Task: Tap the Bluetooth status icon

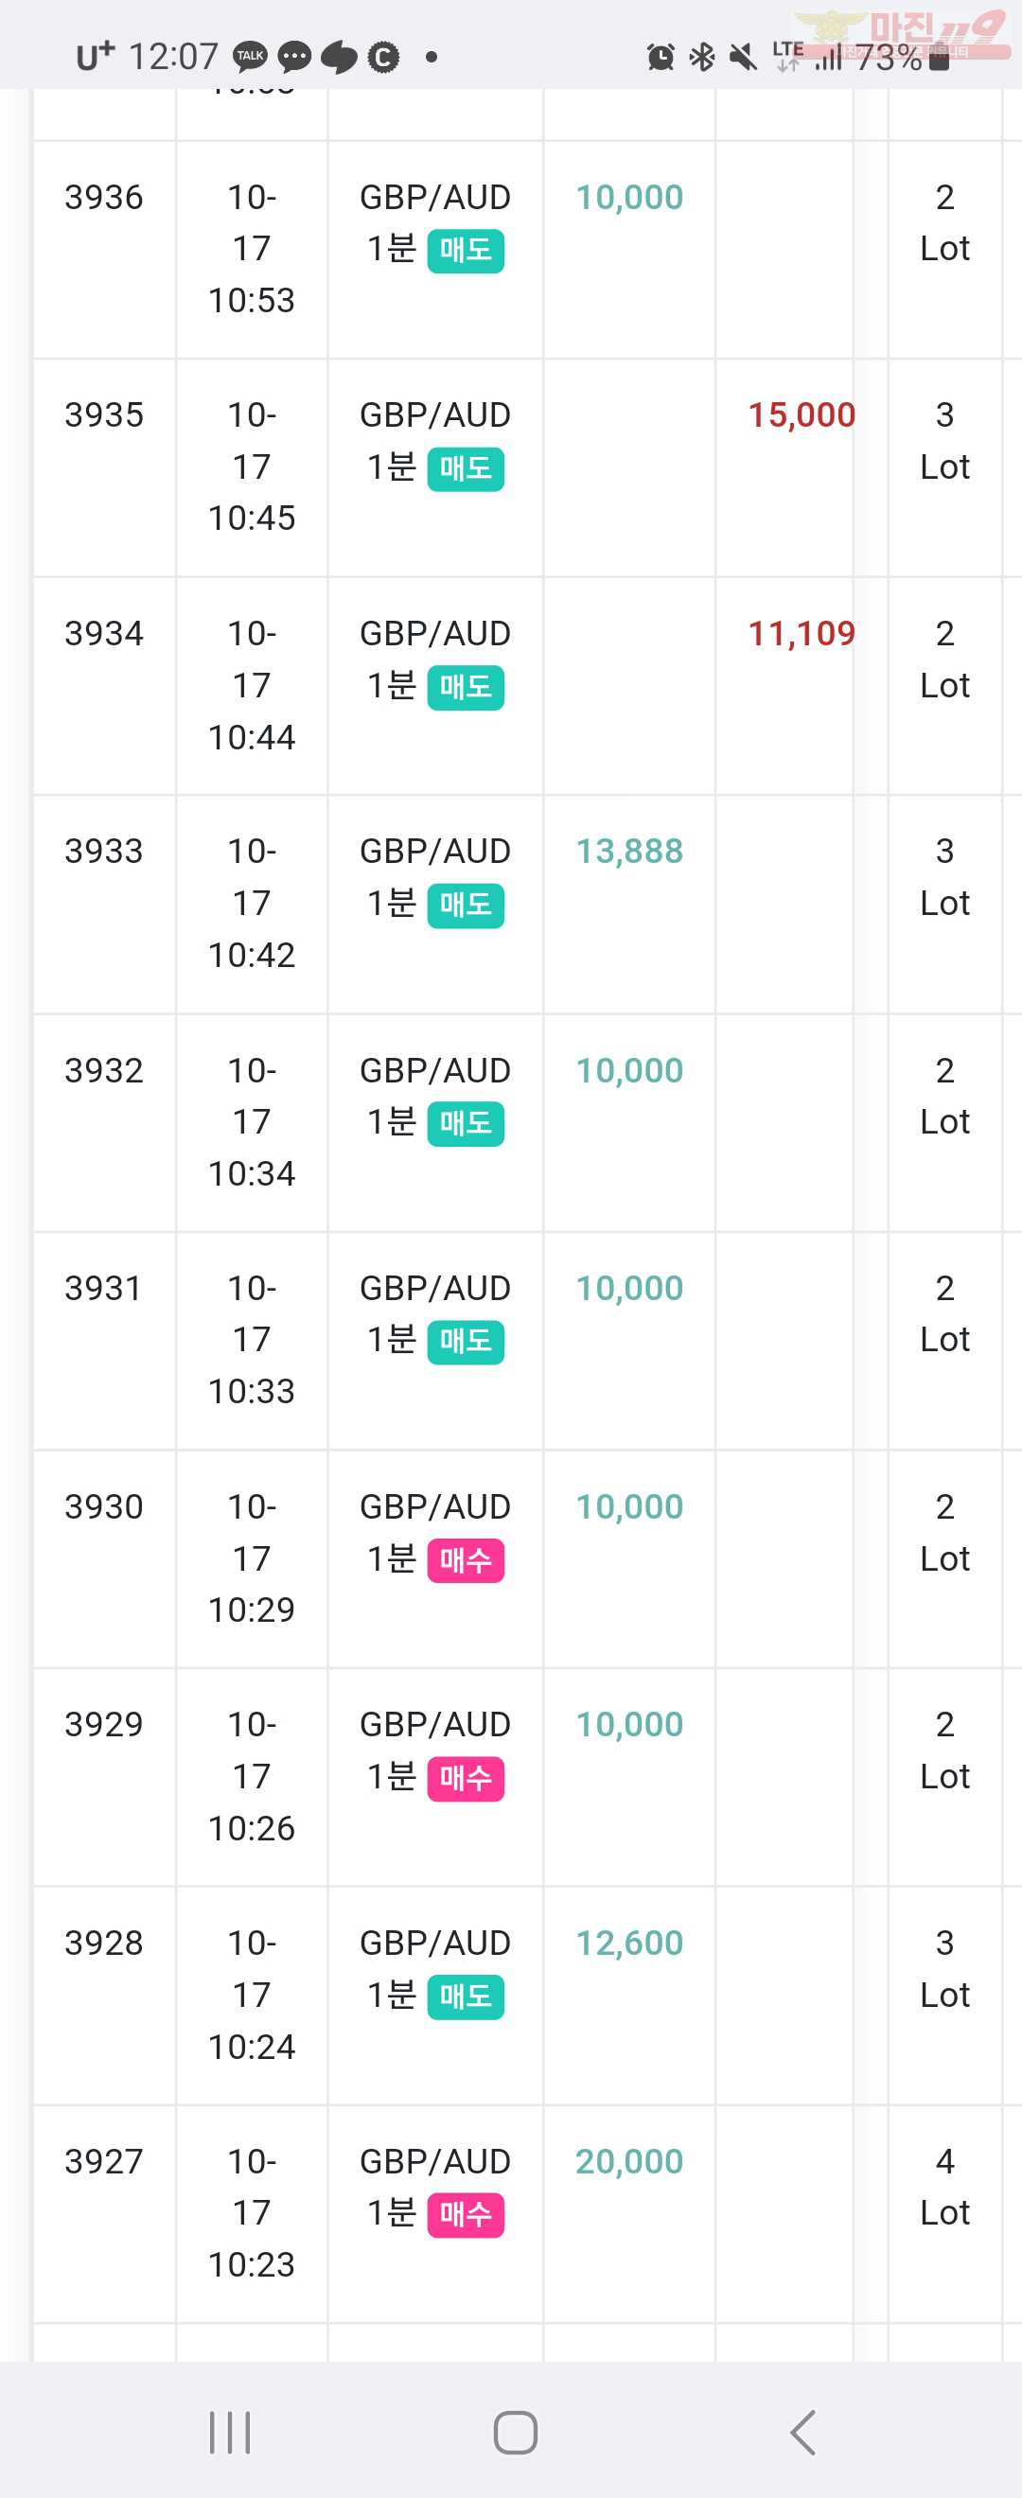Action: (x=702, y=57)
